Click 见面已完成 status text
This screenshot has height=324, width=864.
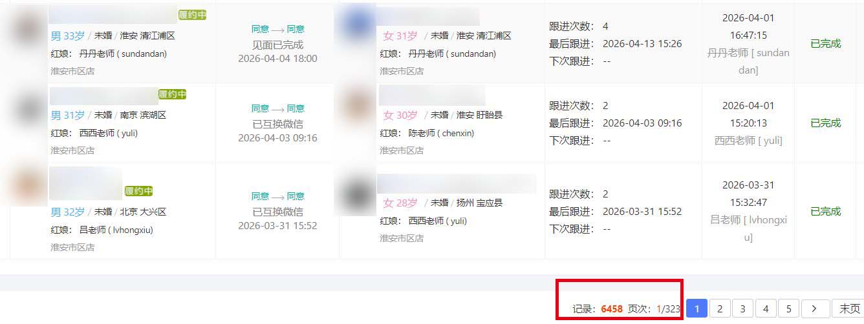click(277, 45)
